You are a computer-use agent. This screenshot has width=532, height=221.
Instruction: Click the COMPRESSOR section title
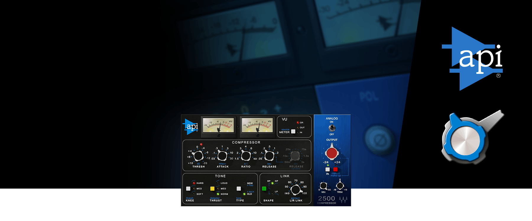(246, 142)
